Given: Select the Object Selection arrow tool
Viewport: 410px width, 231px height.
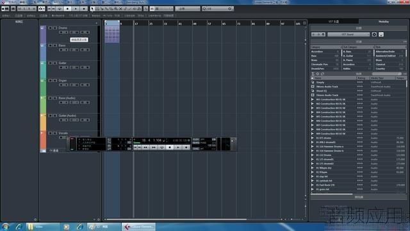Looking at the screenshot, I should click(x=92, y=8).
